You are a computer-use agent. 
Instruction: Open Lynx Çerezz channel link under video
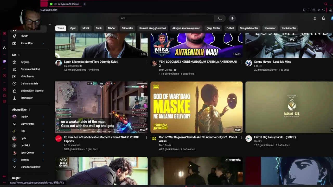[x=166, y=70]
